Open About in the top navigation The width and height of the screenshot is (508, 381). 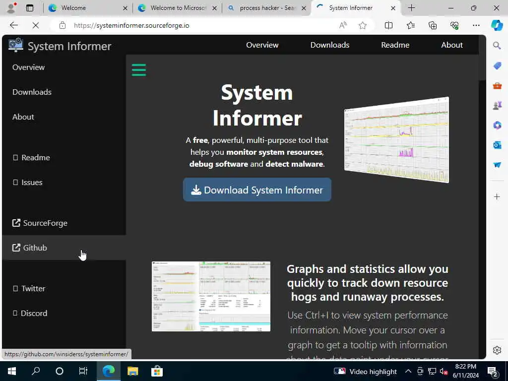point(451,45)
